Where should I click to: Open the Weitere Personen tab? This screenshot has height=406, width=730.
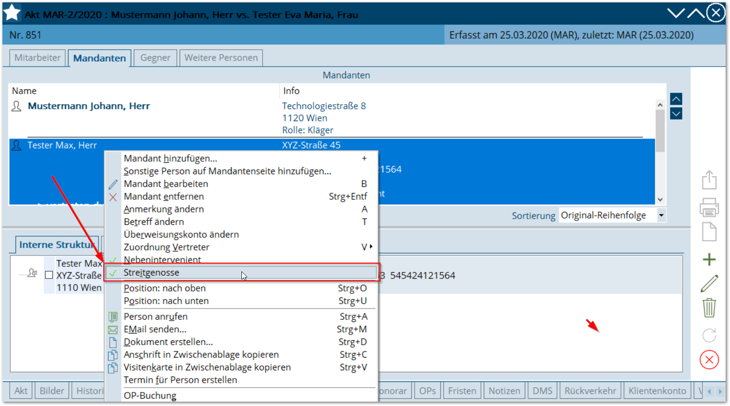221,58
